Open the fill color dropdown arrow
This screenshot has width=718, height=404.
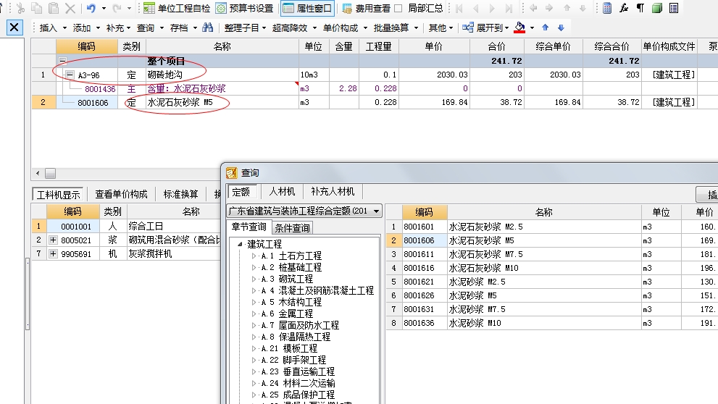point(532,28)
